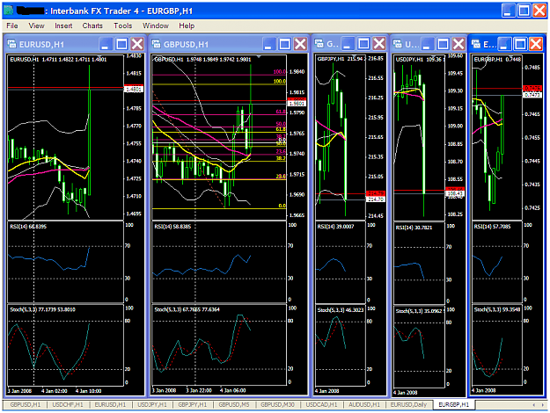The image size is (550, 413).
Task: Open the Charts menu
Action: click(x=92, y=25)
